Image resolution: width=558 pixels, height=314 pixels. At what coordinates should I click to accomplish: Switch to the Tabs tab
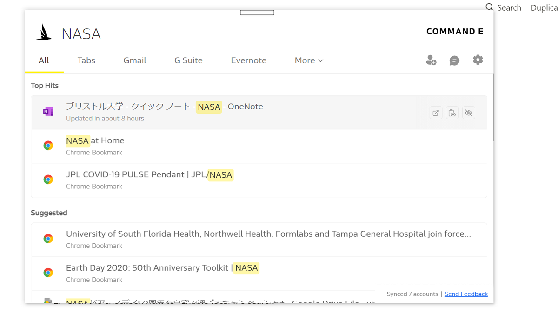(86, 60)
